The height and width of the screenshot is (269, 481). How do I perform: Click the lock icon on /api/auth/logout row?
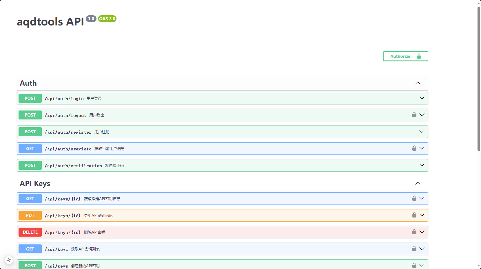(414, 115)
